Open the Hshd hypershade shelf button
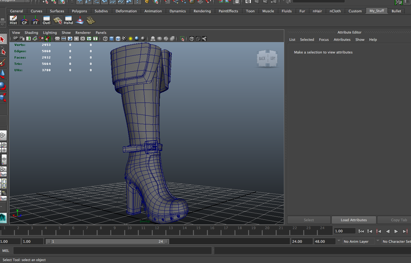The height and width of the screenshot is (263, 411). (x=68, y=20)
